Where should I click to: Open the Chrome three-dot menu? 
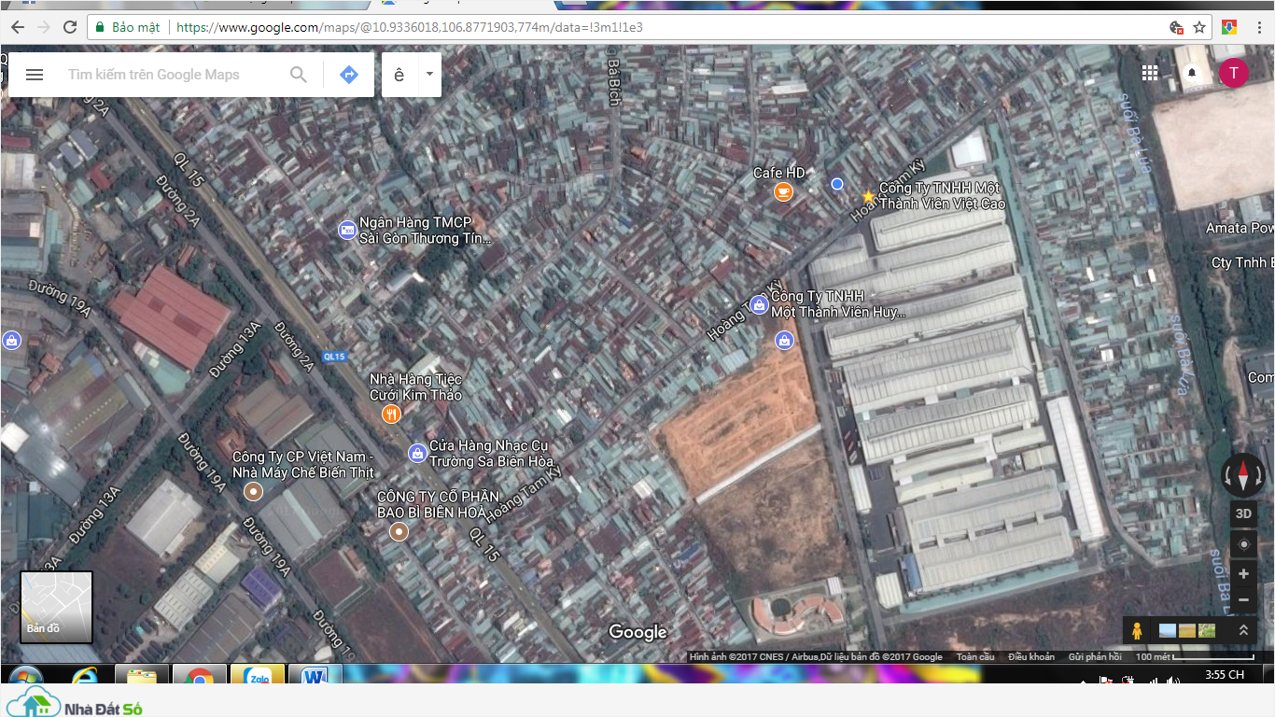click(x=1259, y=27)
